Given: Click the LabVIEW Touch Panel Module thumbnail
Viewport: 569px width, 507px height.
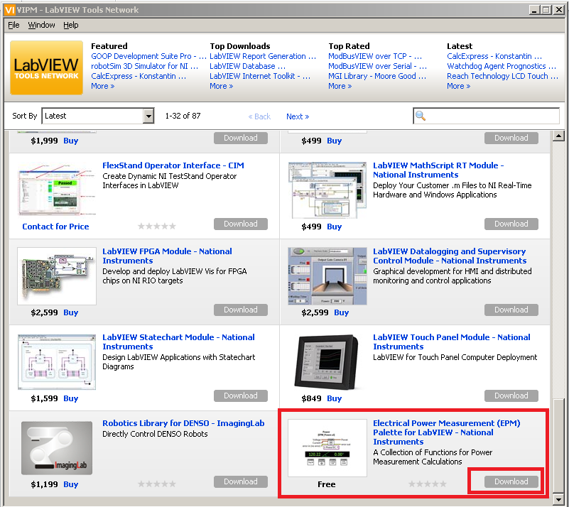Looking at the screenshot, I should tap(327, 361).
